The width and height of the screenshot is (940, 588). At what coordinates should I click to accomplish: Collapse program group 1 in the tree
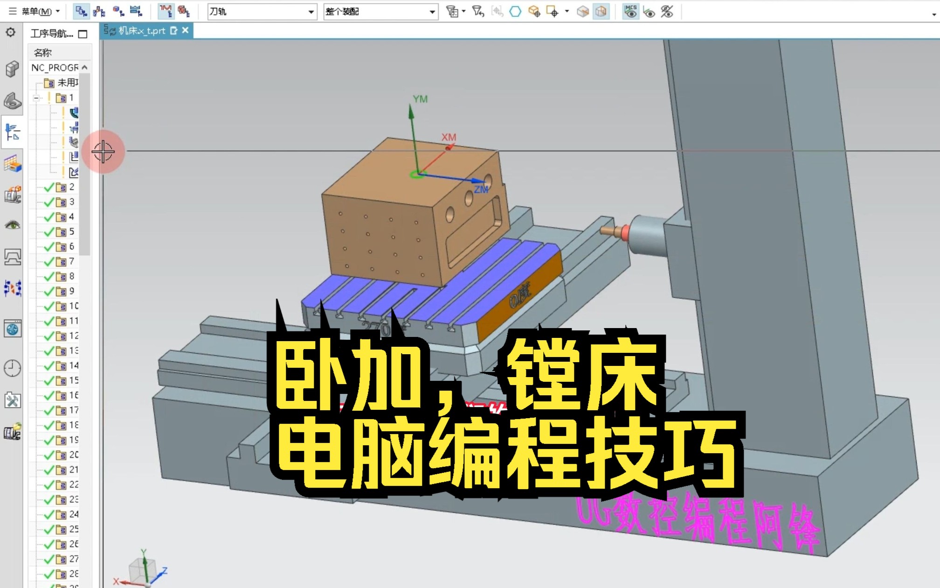coord(36,98)
